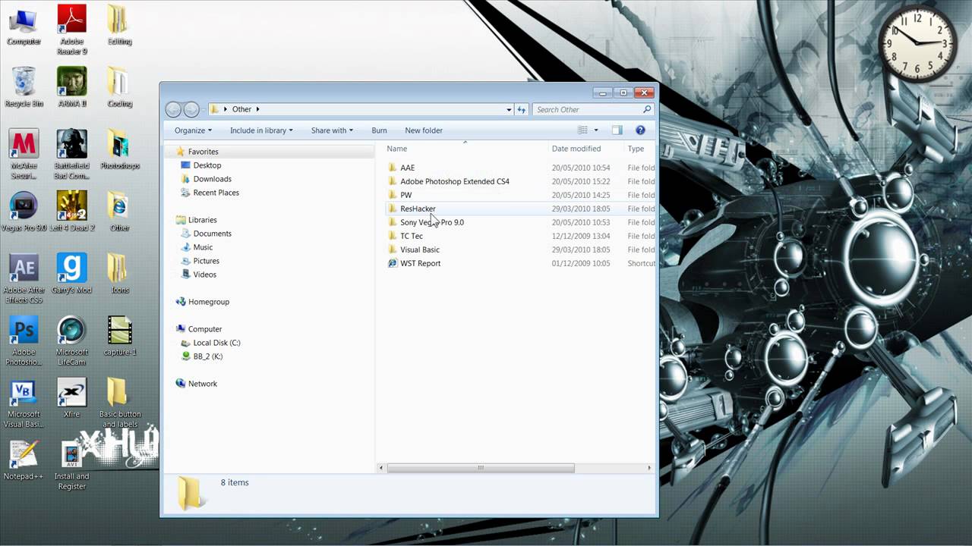Sort by Date modified column header
The height and width of the screenshot is (546, 972).
pyautogui.click(x=585, y=149)
